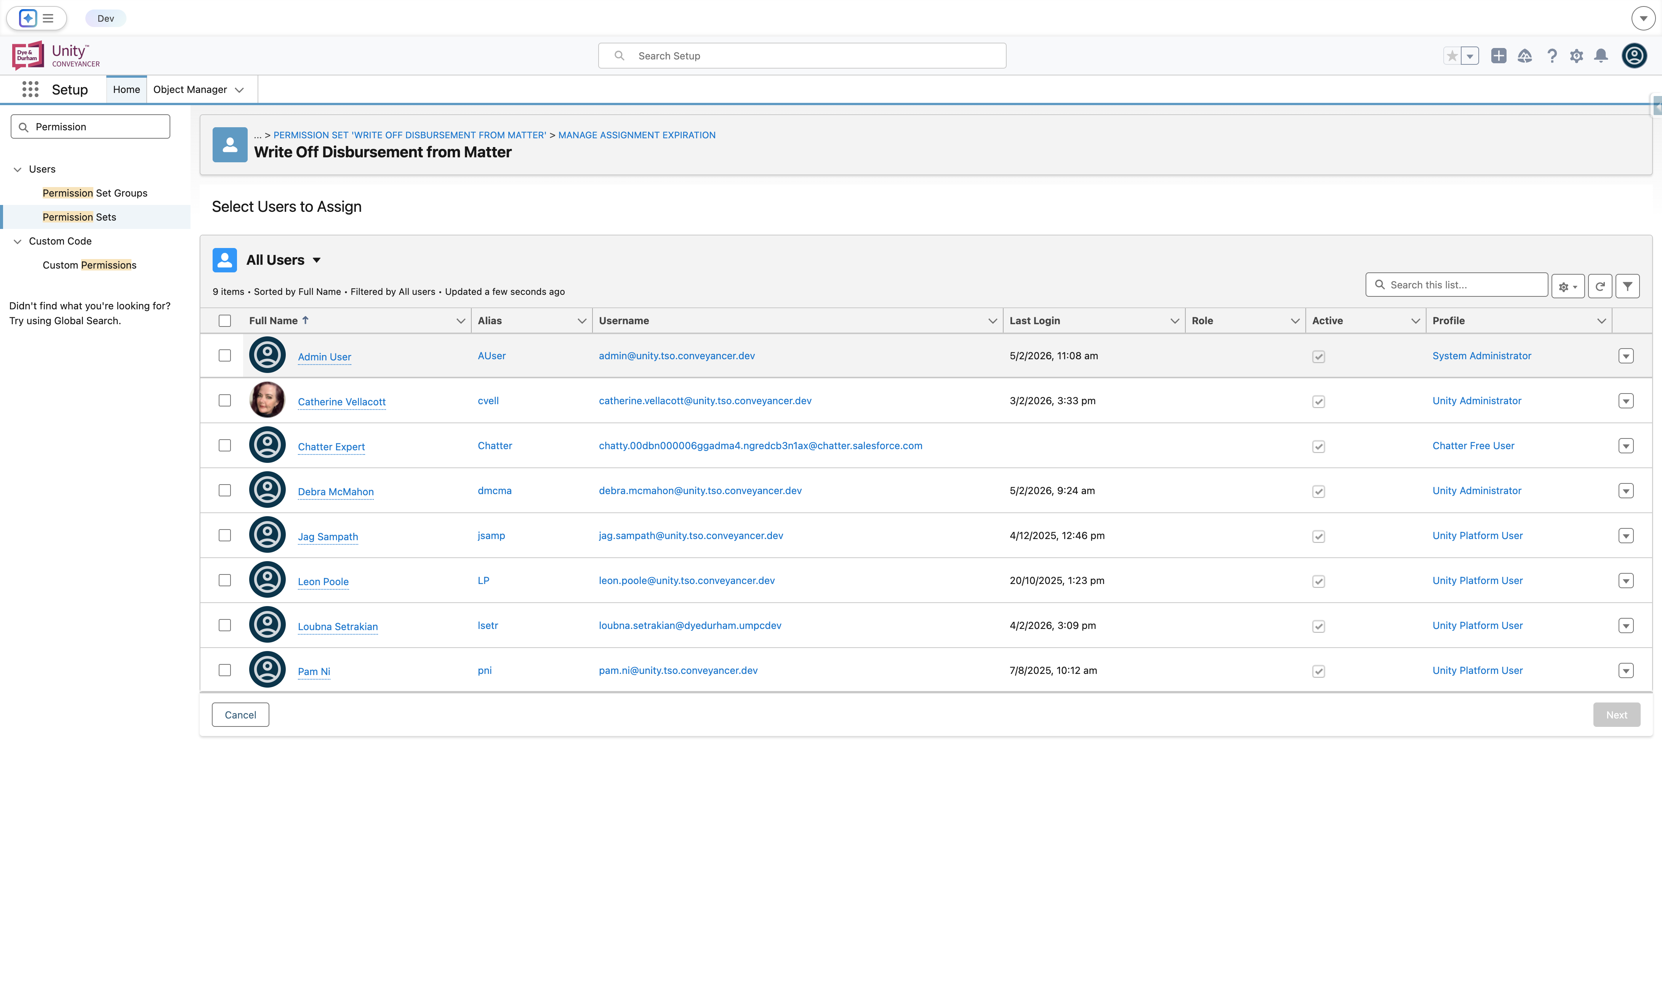1662x1008 pixels.
Task: Open the Help question mark icon
Action: 1552,56
